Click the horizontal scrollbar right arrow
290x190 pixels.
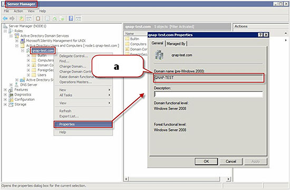coord(228,179)
